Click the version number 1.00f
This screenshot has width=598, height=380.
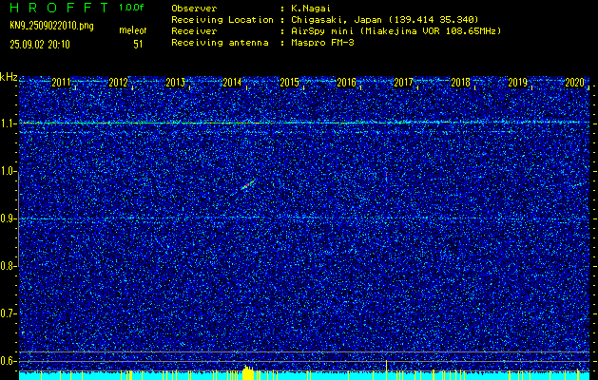[x=131, y=8]
